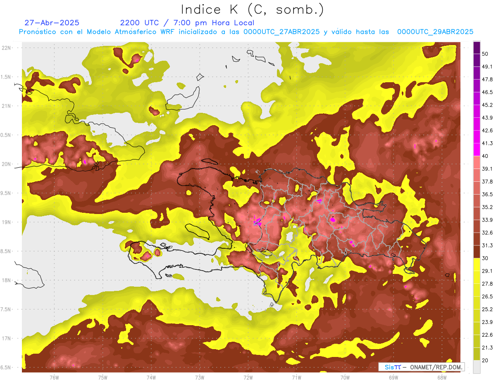Image resolution: width=496 pixels, height=383 pixels.
Task: Click legend value "29.1"
Action: 487,271
